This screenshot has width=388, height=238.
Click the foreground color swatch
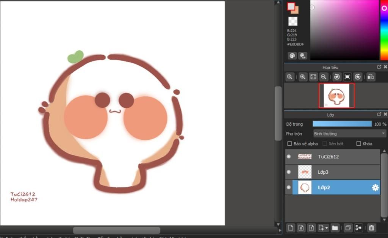pyautogui.click(x=291, y=6)
